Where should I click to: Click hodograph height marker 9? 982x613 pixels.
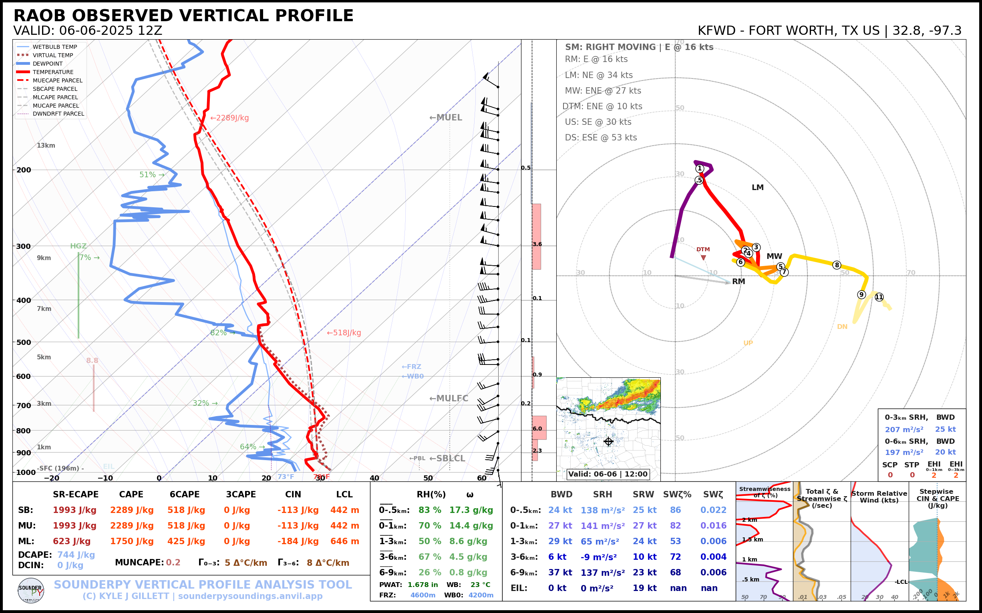(x=861, y=295)
